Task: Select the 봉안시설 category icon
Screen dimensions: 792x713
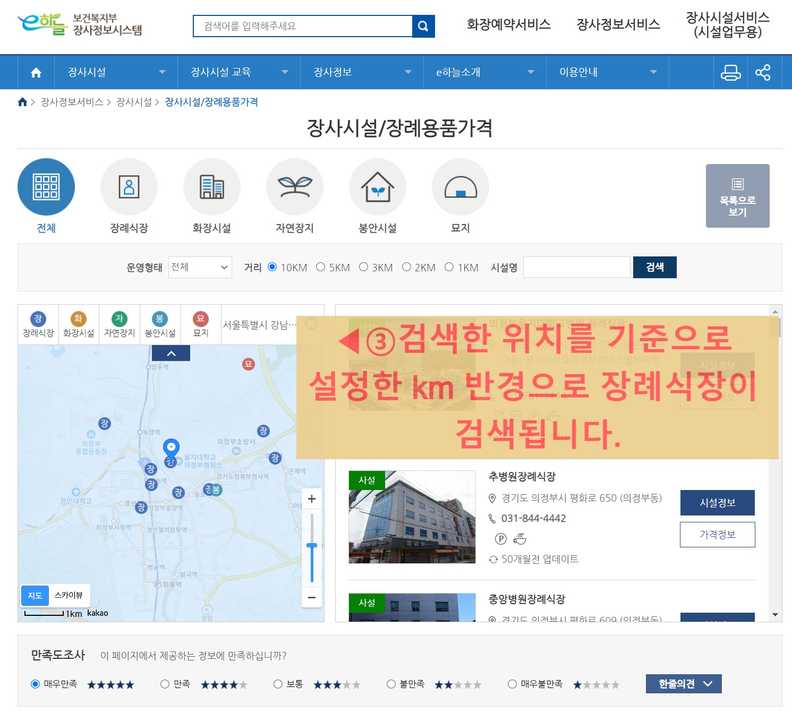Action: pyautogui.click(x=378, y=187)
